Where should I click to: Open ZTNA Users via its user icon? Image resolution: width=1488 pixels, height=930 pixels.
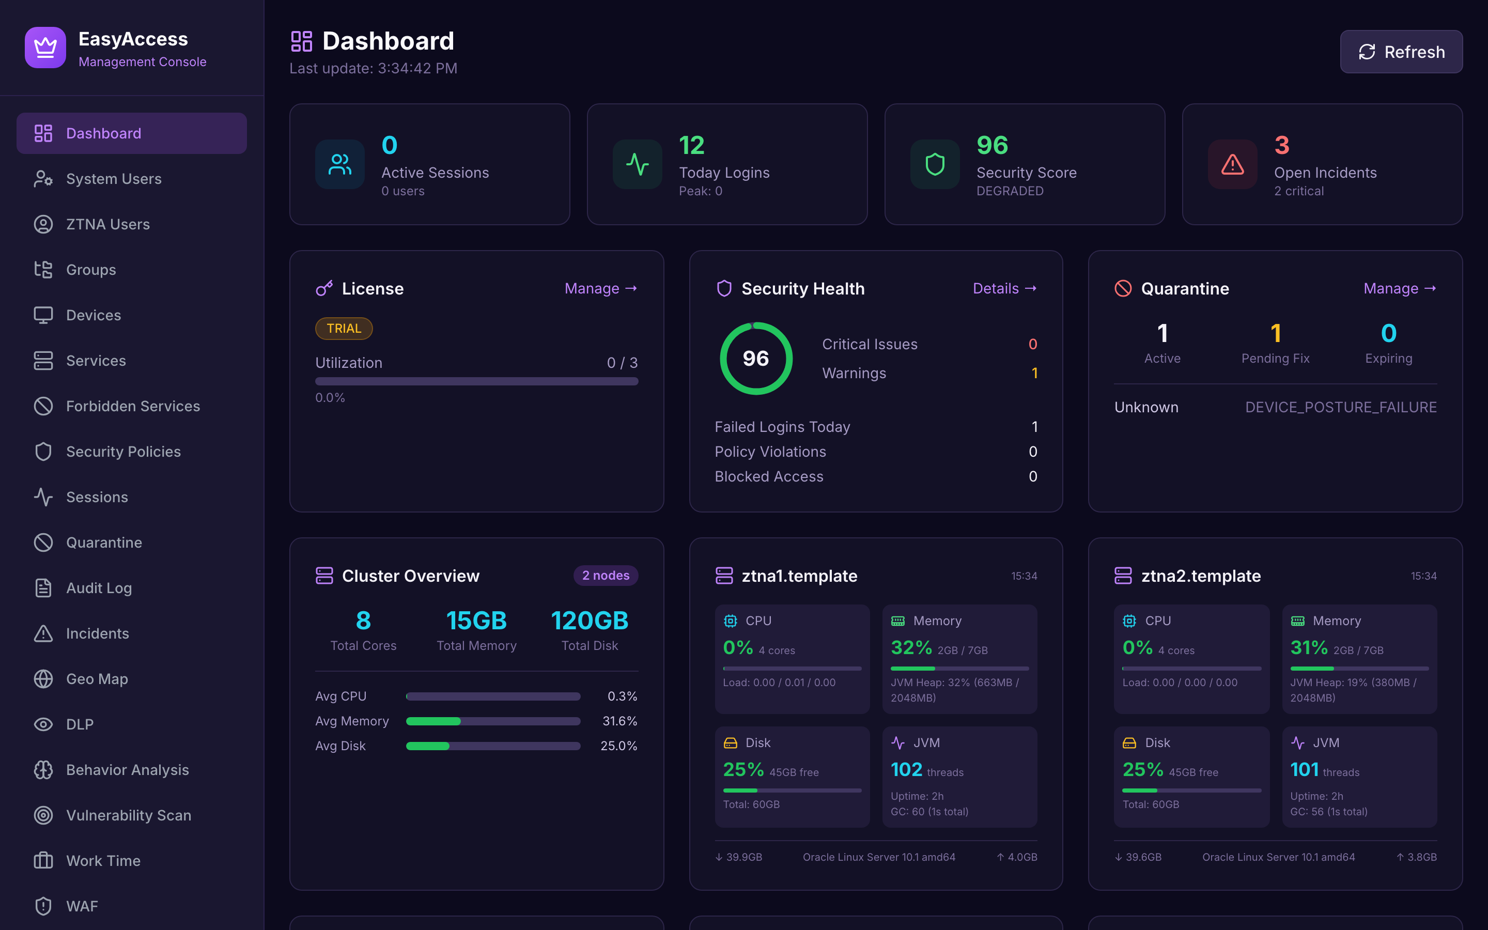click(43, 224)
